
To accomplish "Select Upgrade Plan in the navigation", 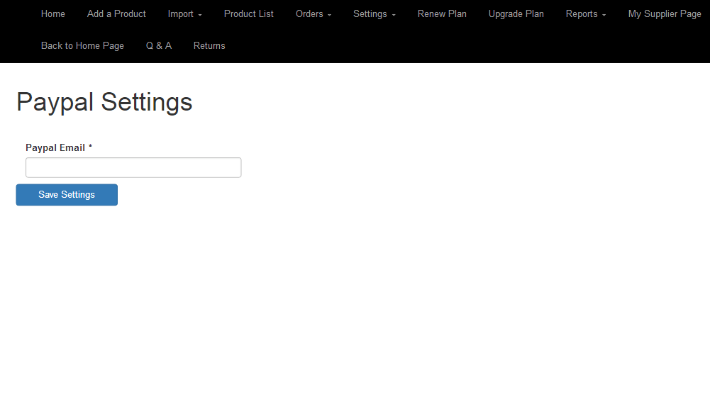I will (x=516, y=13).
